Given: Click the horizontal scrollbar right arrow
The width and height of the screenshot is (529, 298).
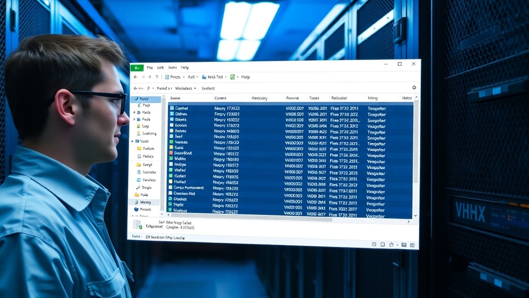Looking at the screenshot, I should tap(409, 222).
